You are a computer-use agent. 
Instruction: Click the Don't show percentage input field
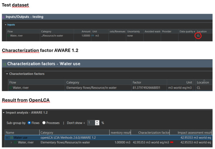coord(91,123)
